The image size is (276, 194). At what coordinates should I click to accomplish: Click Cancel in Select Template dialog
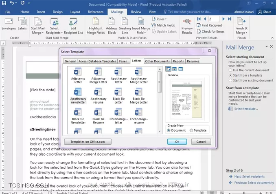tap(201, 142)
